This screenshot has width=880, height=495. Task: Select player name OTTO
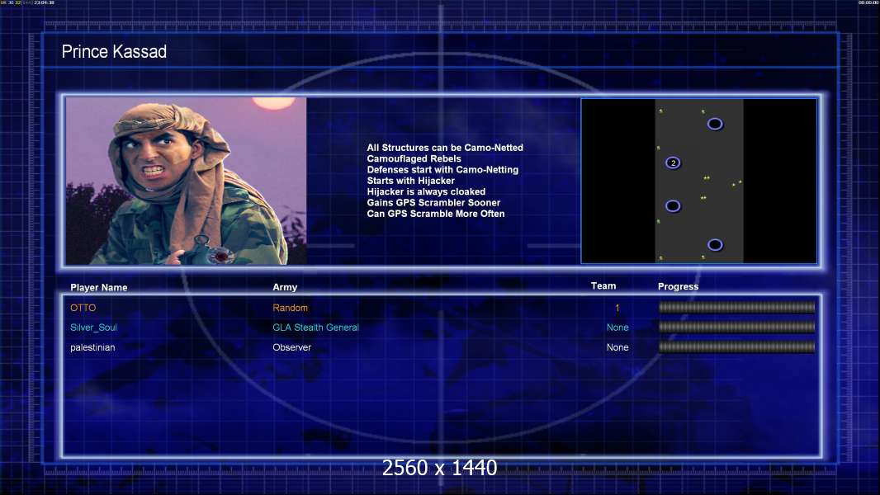tap(83, 308)
